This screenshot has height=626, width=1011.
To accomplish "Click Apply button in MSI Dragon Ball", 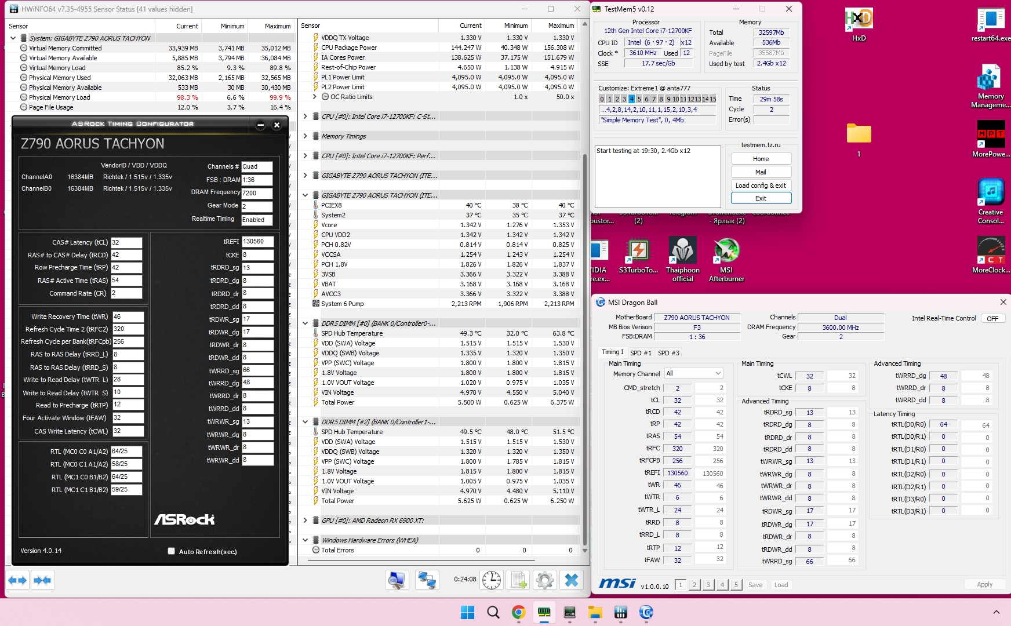I will [x=984, y=584].
